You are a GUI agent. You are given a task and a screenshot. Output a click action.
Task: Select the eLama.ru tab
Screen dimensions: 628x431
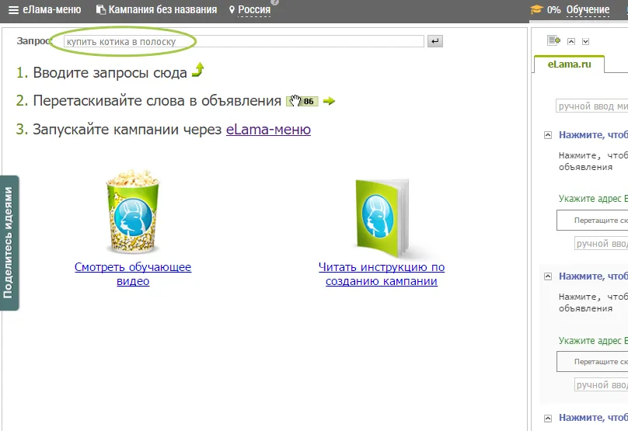pyautogui.click(x=569, y=64)
